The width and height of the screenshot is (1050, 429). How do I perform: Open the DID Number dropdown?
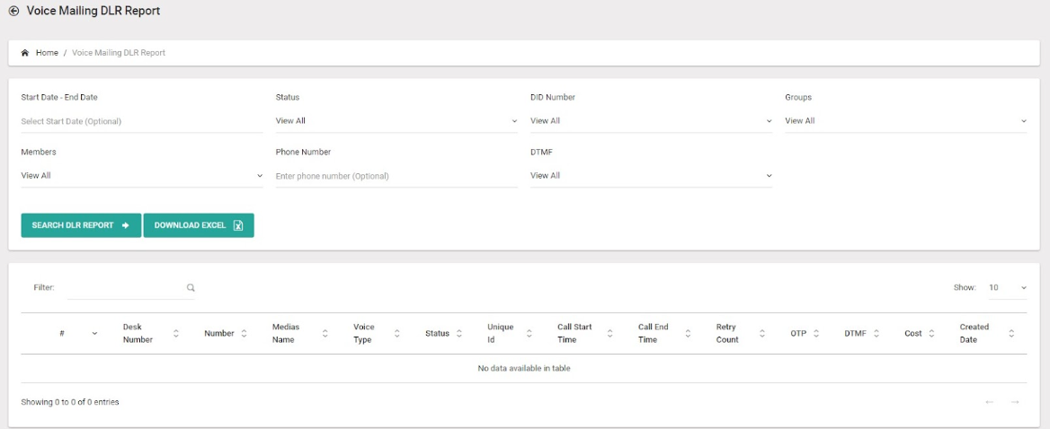pos(651,121)
